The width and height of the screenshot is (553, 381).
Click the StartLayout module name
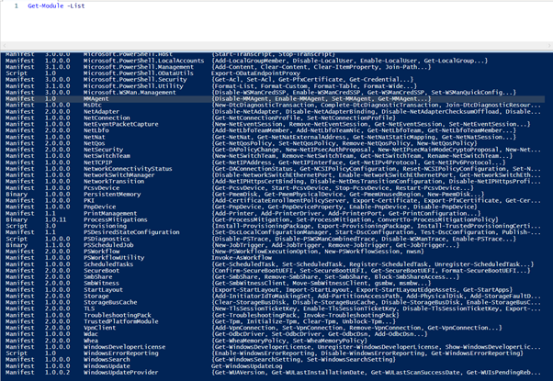[103, 290]
